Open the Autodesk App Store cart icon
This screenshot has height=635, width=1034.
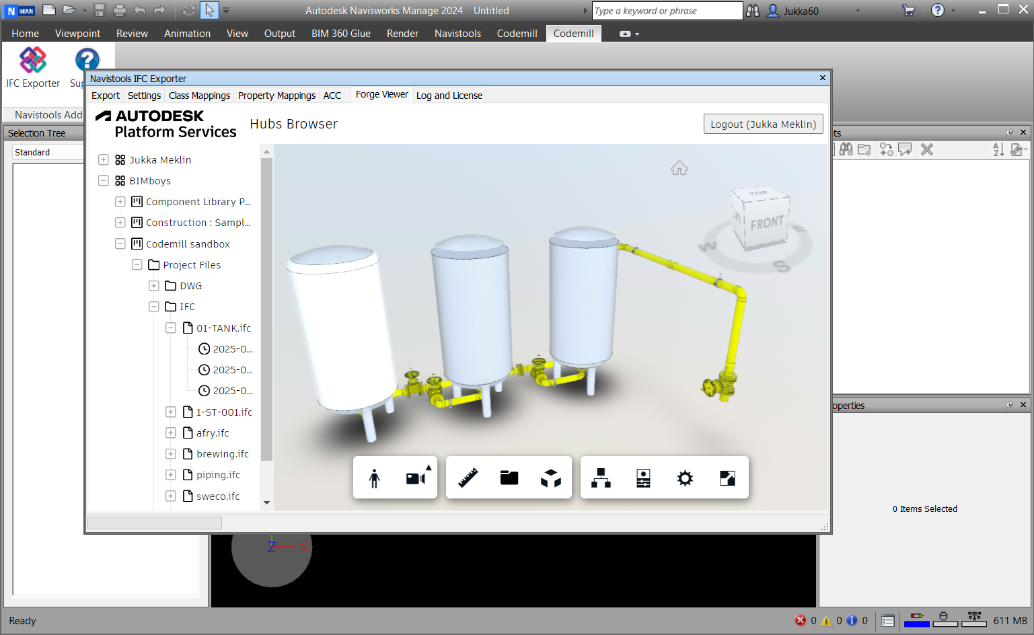909,10
